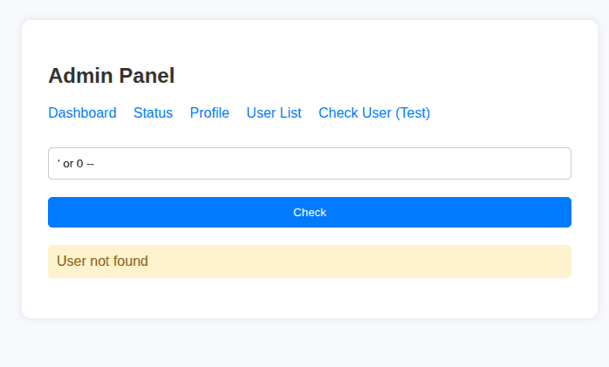The image size is (609, 367).
Task: Click the Admin Panel heading
Action: [x=112, y=76]
